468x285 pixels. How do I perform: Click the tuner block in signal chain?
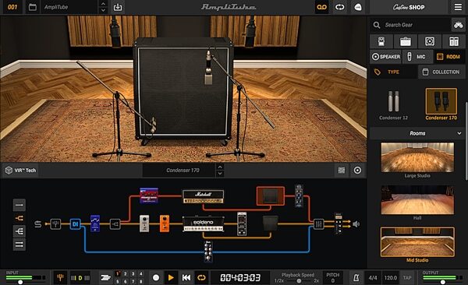[55, 224]
